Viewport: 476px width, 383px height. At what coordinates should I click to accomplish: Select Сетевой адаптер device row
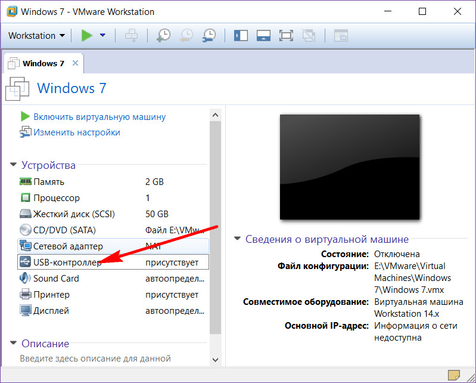click(113, 246)
